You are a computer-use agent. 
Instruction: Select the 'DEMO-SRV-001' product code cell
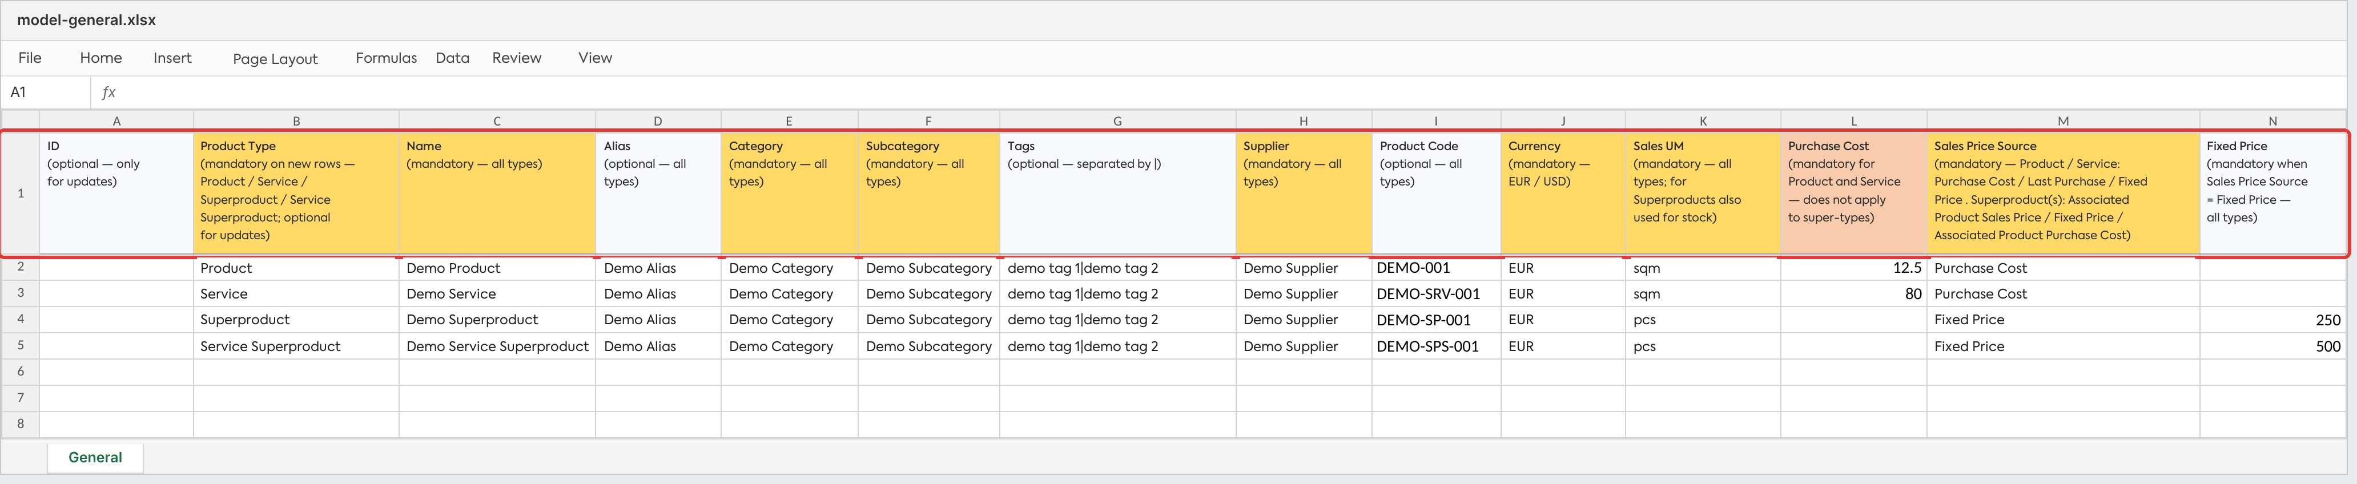pyautogui.click(x=1435, y=294)
